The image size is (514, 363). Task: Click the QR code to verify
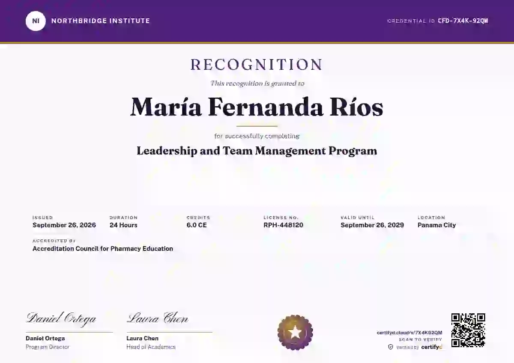[x=468, y=330]
